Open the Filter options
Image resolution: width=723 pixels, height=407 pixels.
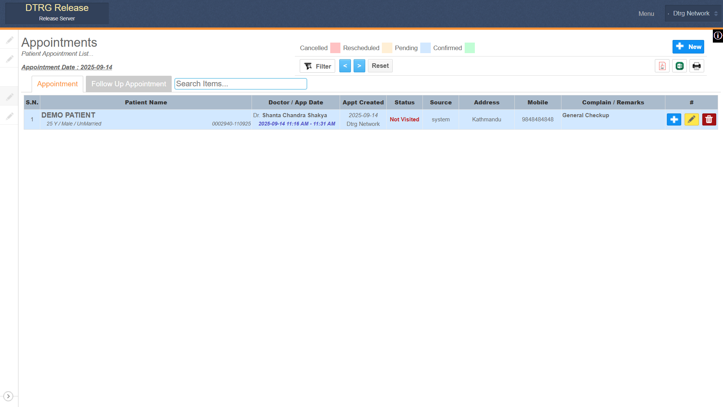click(317, 66)
